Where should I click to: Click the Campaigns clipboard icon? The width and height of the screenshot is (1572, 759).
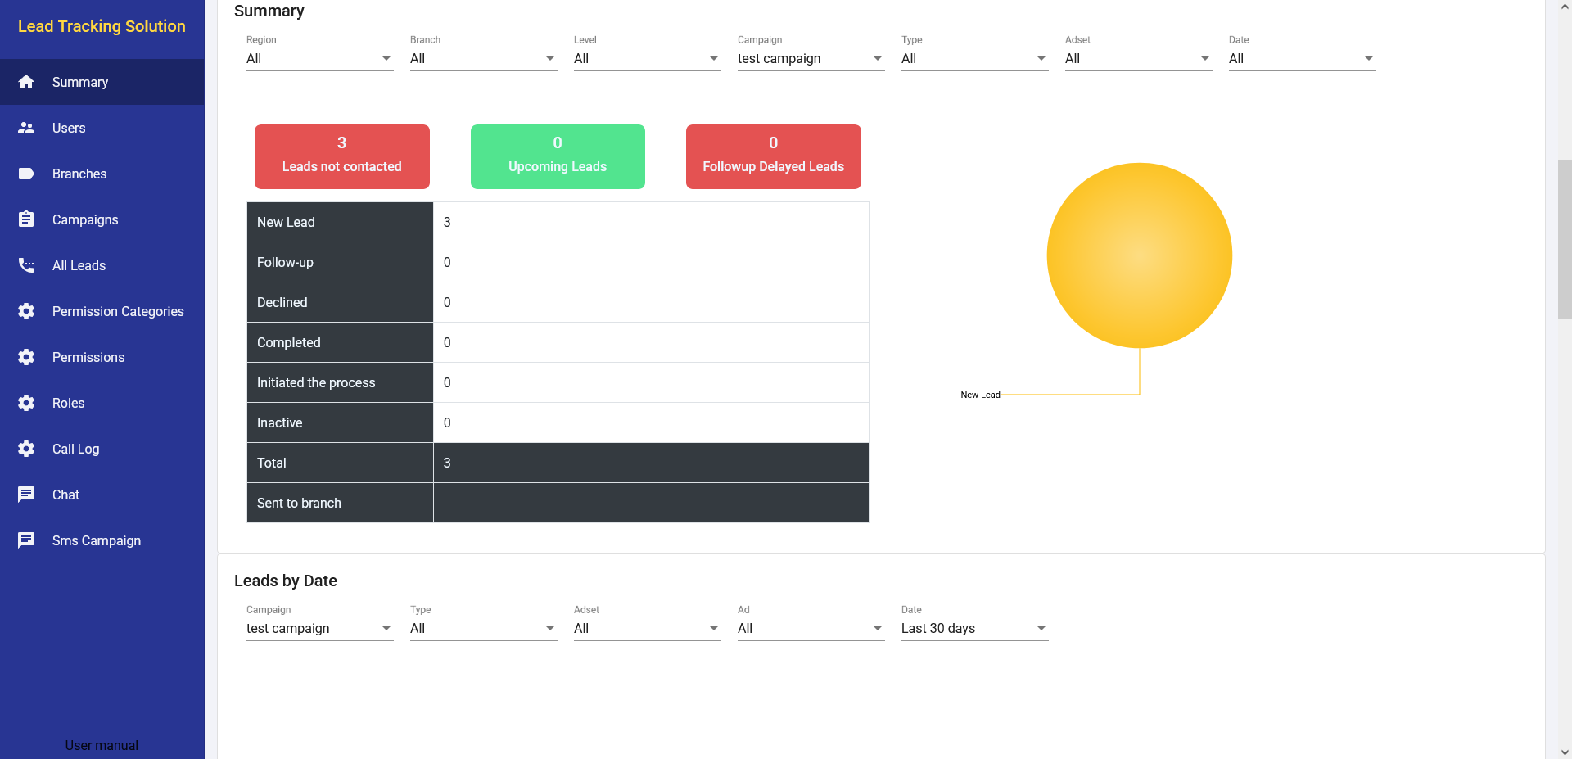click(x=26, y=219)
